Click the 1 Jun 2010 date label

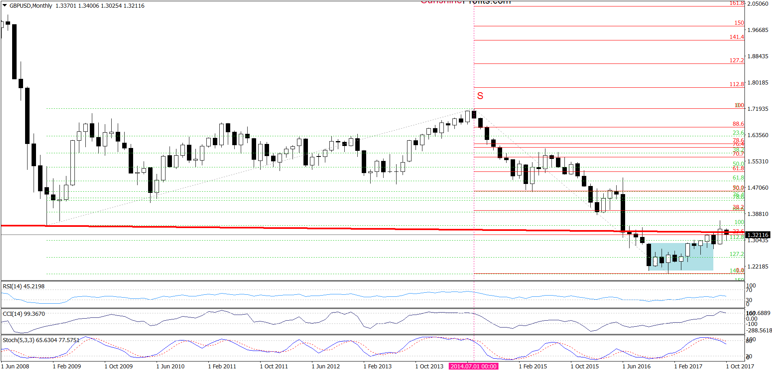tap(170, 366)
